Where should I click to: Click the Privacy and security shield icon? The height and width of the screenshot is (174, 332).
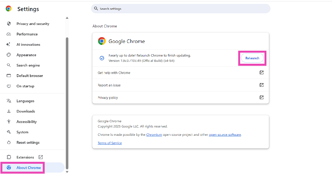tap(9, 24)
